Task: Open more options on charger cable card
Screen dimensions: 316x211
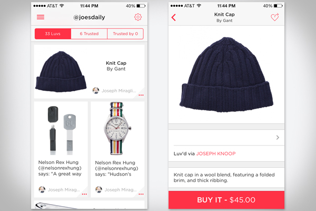Action: [x=83, y=195]
